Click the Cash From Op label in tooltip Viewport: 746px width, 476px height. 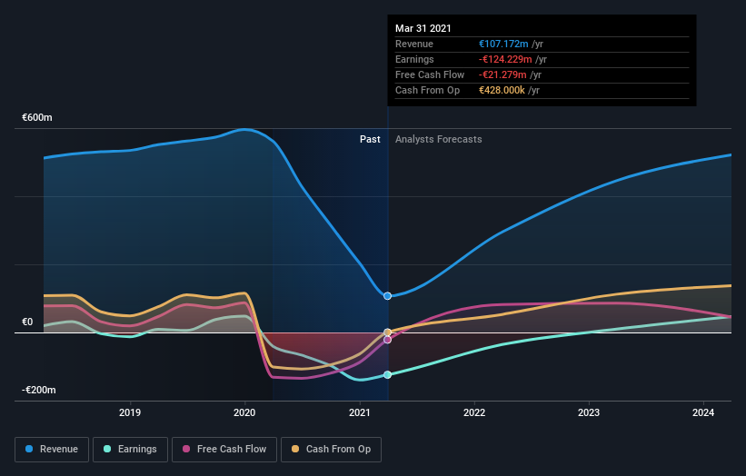click(427, 90)
